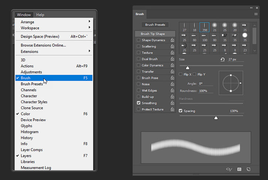Enable the Wet Edges checkbox
Image resolution: width=268 pixels, height=180 pixels.
tap(139, 90)
